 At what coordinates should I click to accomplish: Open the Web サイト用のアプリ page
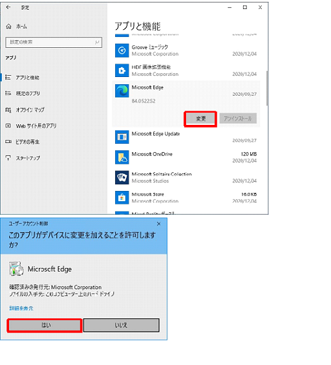point(36,126)
